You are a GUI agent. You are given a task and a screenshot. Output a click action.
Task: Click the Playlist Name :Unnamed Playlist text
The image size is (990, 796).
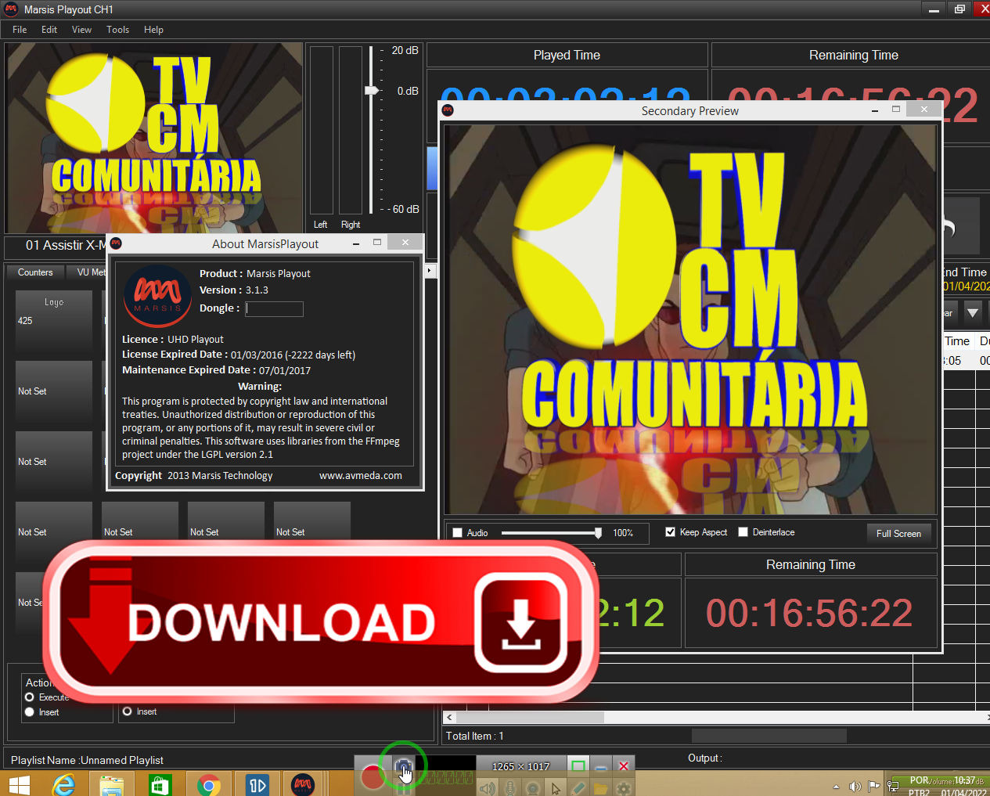point(87,760)
